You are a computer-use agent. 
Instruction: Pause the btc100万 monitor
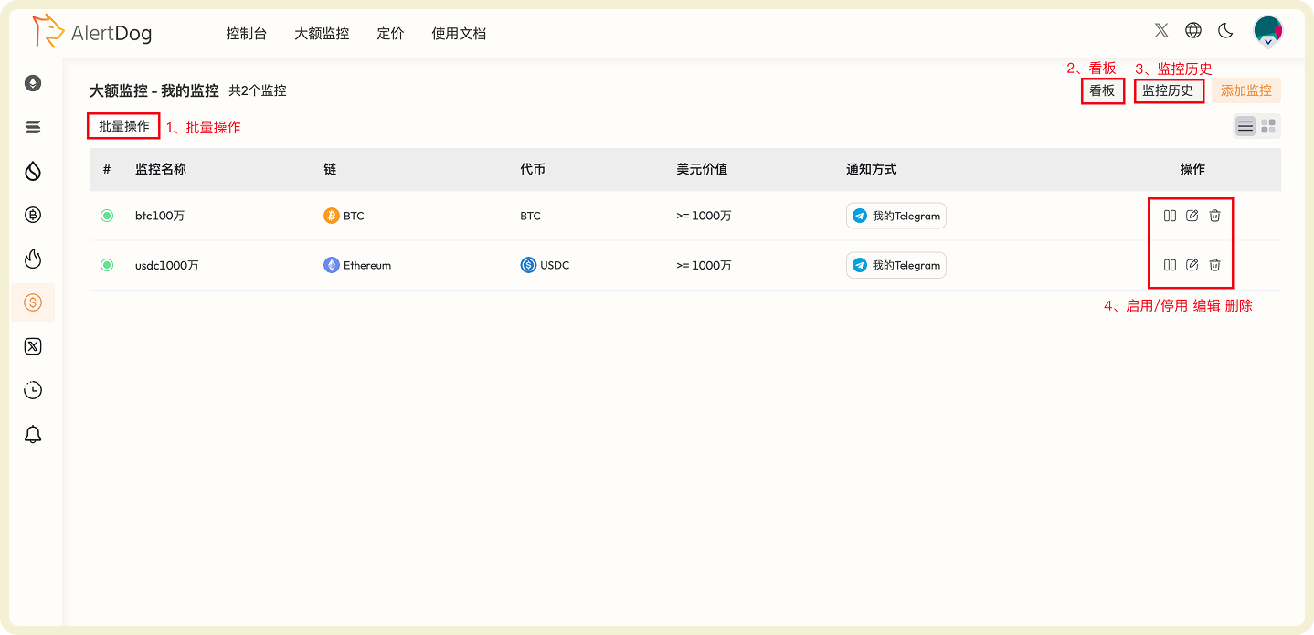pyautogui.click(x=1170, y=216)
